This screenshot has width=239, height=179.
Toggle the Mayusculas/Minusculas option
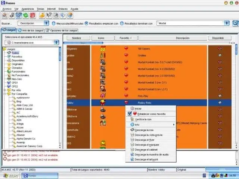[x=54, y=23]
